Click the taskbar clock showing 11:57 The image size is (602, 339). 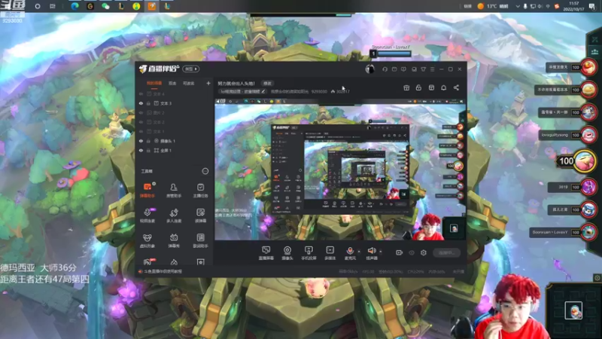coord(573,6)
